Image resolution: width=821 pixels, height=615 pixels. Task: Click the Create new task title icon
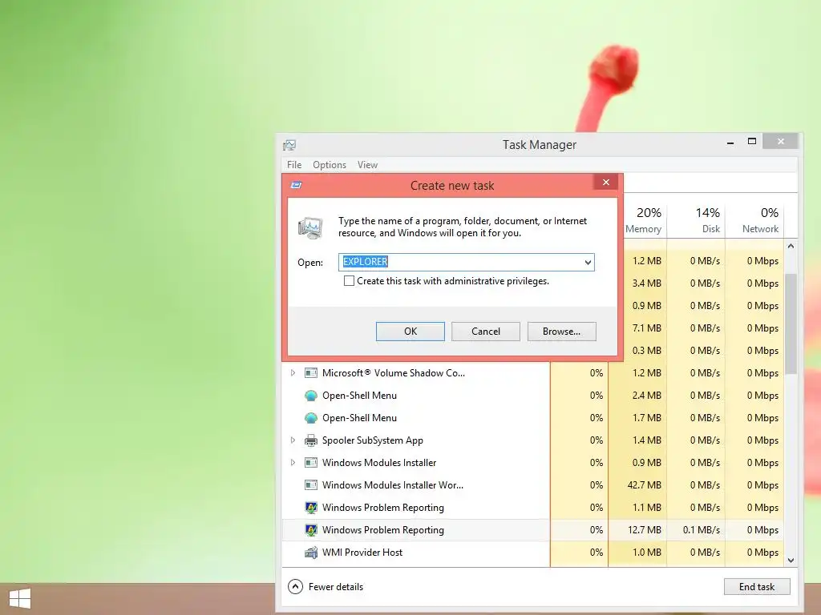(297, 185)
